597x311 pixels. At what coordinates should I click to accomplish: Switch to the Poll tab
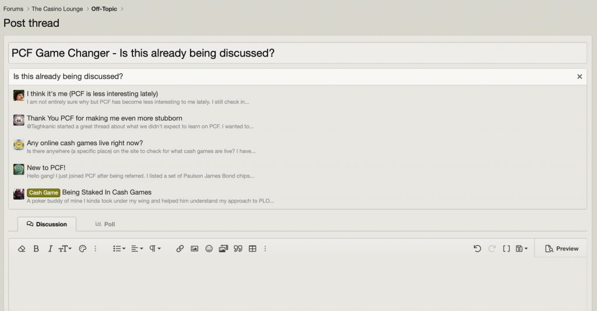pos(105,224)
